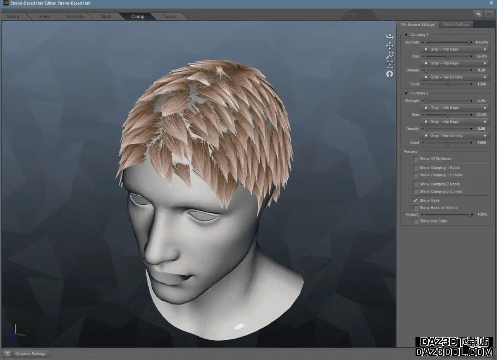This screenshot has height=360, width=497.
Task: Select the pan view tool
Action: (390, 45)
